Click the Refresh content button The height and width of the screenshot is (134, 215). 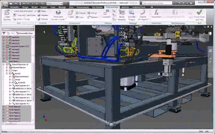[x=43, y=19]
